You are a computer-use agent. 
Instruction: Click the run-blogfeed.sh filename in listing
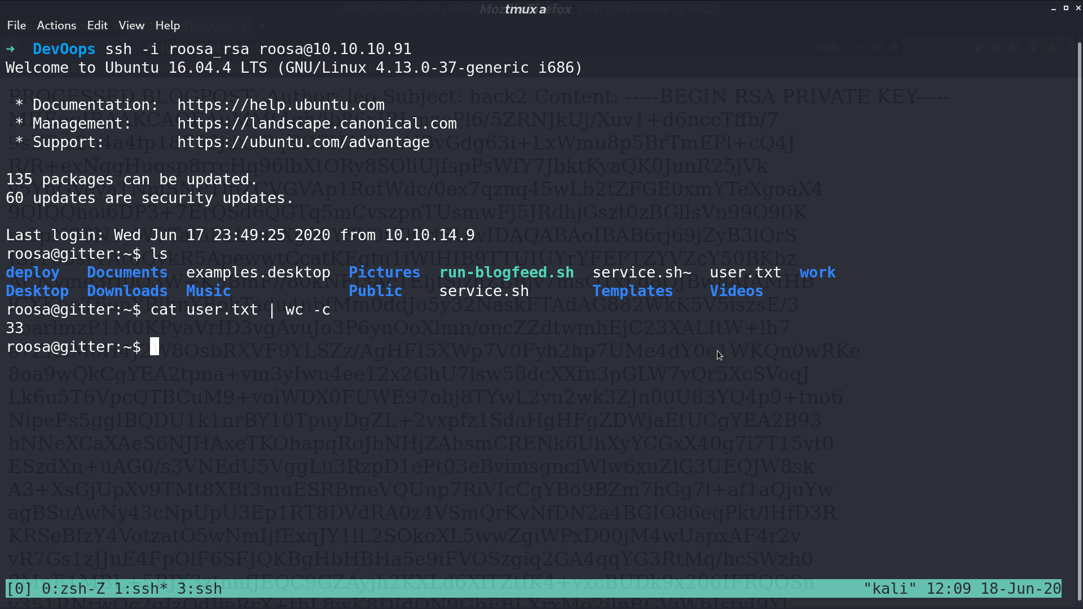[507, 272]
